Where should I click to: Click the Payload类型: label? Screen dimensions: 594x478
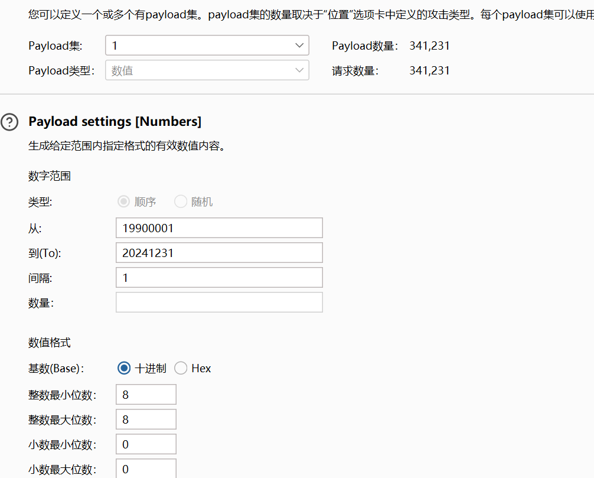(x=61, y=70)
